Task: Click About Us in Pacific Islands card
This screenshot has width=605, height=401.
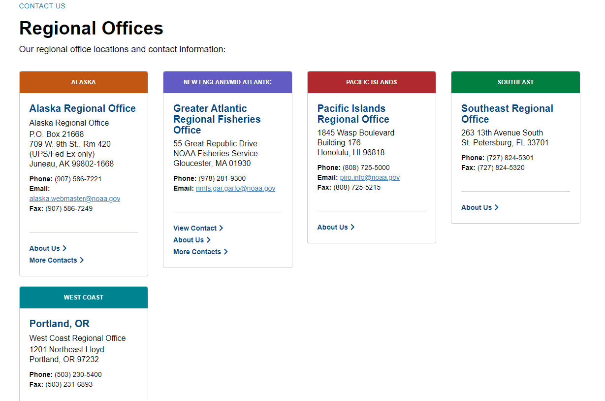Action: point(333,227)
